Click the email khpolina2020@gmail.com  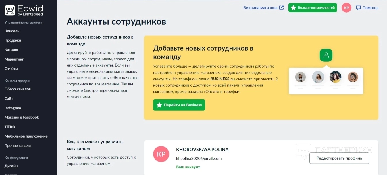(199, 158)
